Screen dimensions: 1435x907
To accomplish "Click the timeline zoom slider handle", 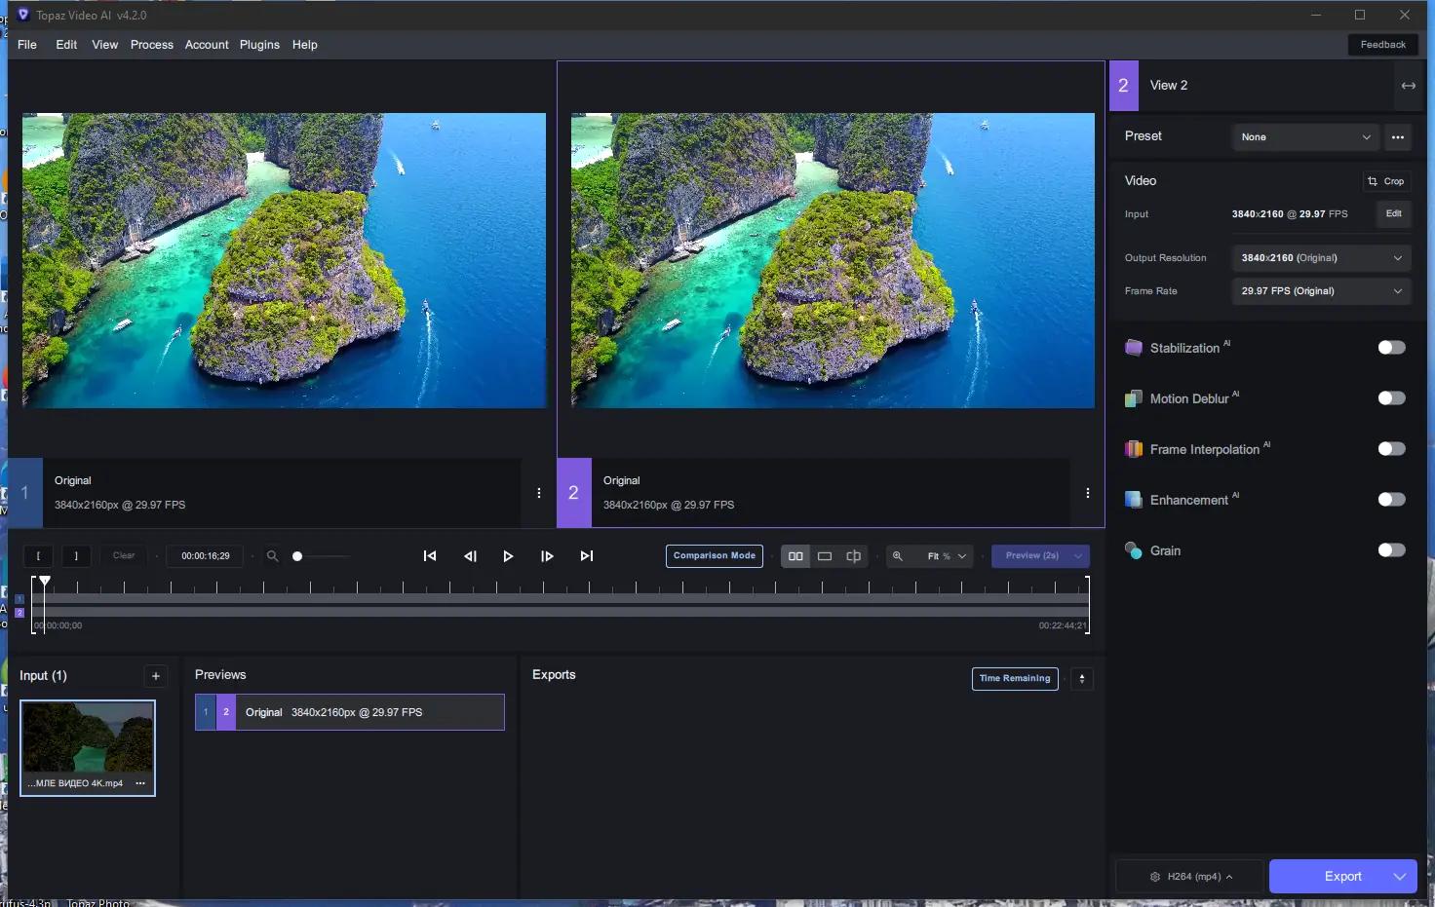I will 297,556.
